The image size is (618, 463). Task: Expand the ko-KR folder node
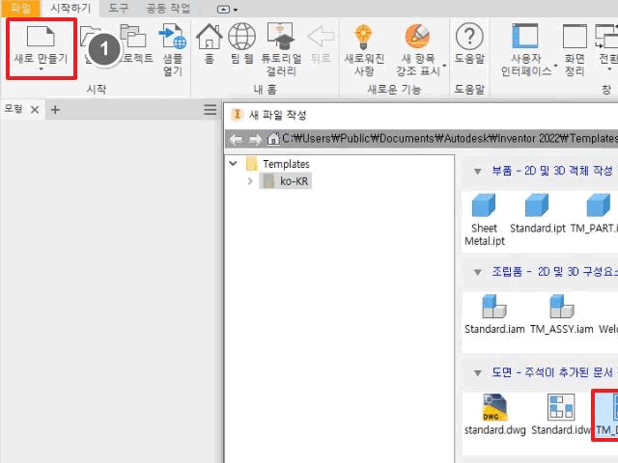(x=250, y=181)
